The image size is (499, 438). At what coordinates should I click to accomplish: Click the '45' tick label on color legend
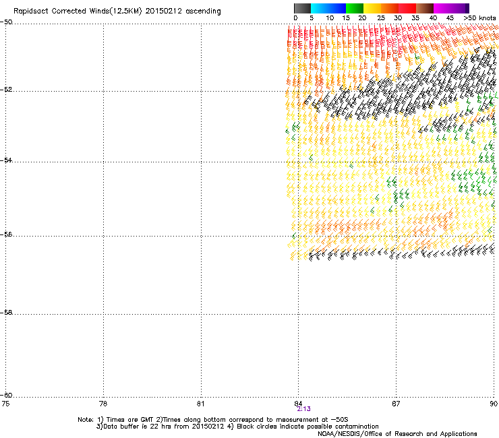450,18
